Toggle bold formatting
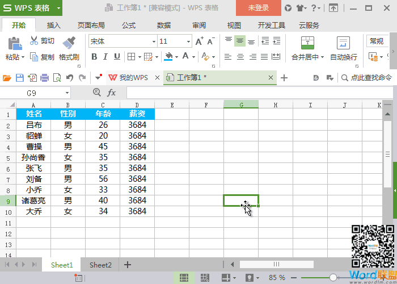This screenshot has height=284, width=397. (x=94, y=57)
